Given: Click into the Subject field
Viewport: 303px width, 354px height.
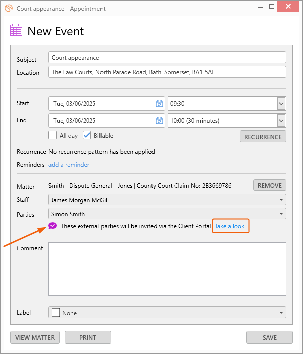Looking at the screenshot, I should coord(167,57).
